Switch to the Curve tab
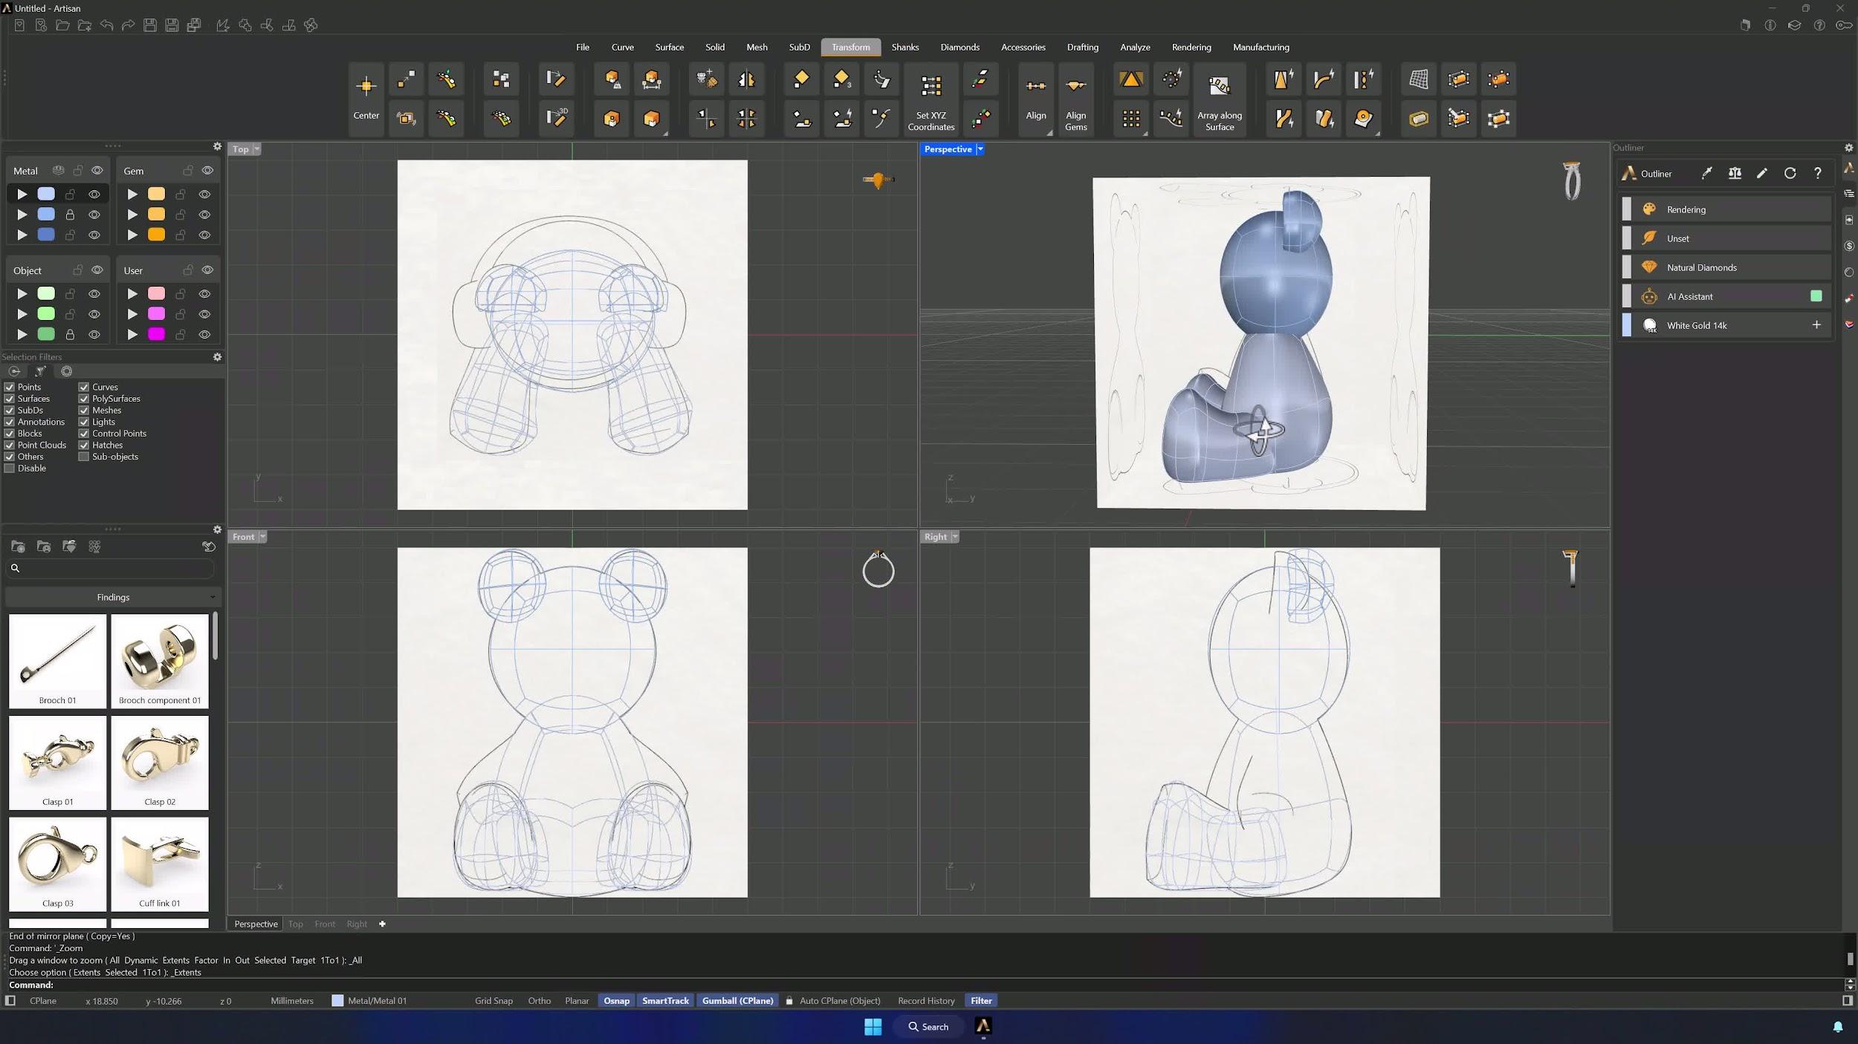Image resolution: width=1858 pixels, height=1044 pixels. [623, 47]
